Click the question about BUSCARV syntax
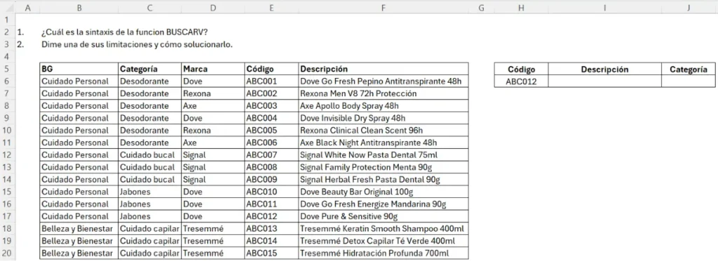Viewport: 718px width, 261px height. point(125,32)
